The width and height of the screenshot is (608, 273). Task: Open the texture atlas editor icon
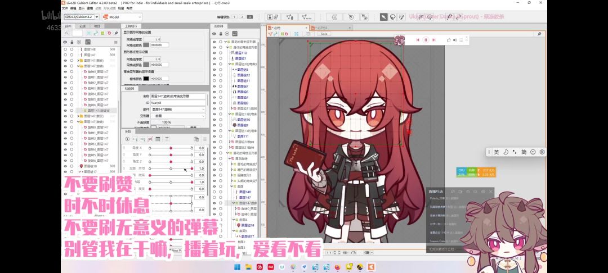[272, 17]
